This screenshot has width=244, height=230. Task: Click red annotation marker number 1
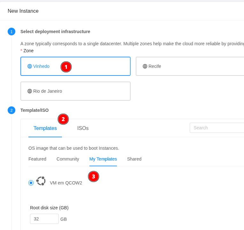tap(66, 67)
